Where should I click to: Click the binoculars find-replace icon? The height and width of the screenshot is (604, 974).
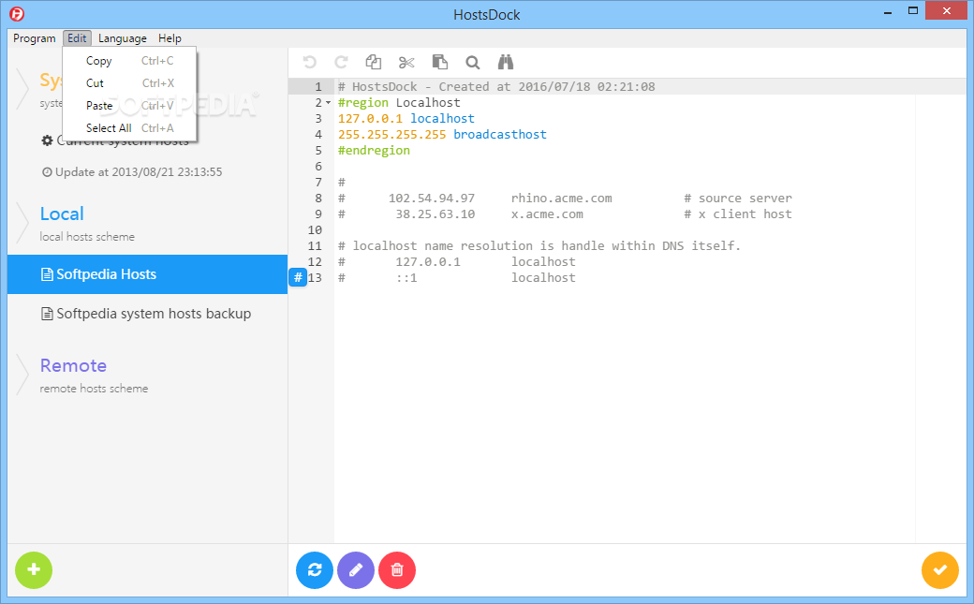tap(506, 62)
